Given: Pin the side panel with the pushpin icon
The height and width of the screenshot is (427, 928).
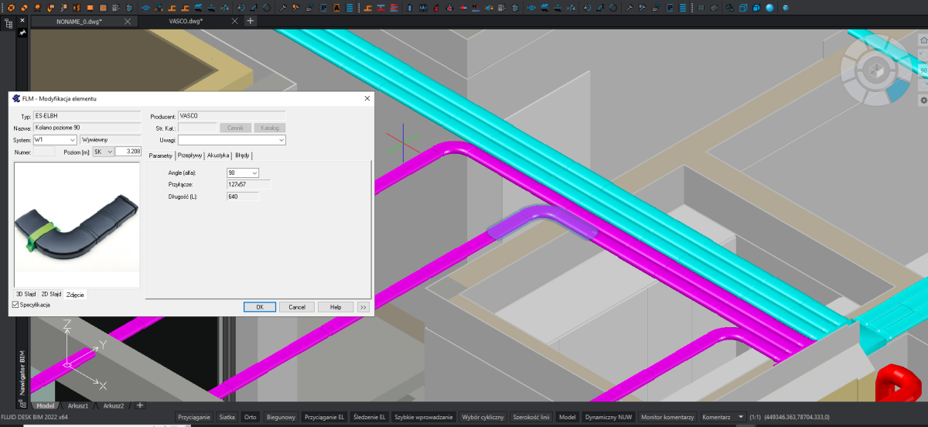Looking at the screenshot, I should tap(22, 32).
